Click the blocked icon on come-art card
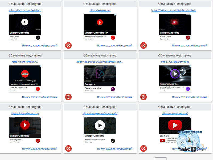The image size is (213, 160). [68, 149]
